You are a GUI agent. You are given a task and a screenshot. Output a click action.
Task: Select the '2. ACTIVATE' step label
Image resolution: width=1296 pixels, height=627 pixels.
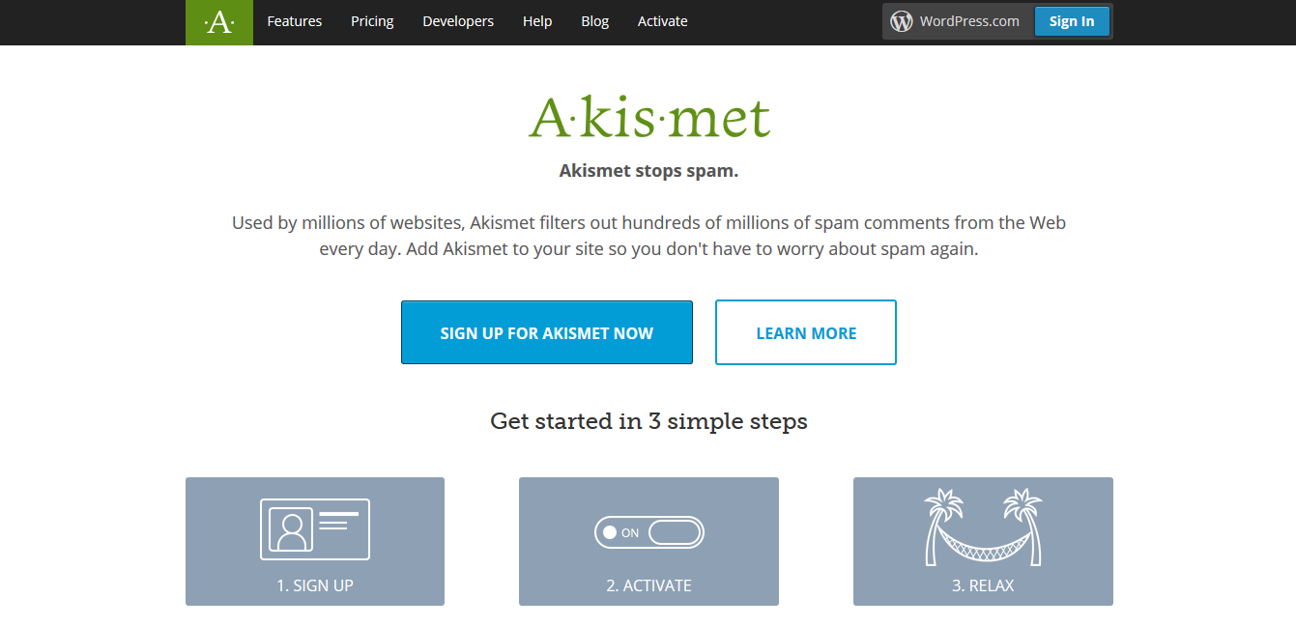tap(648, 585)
